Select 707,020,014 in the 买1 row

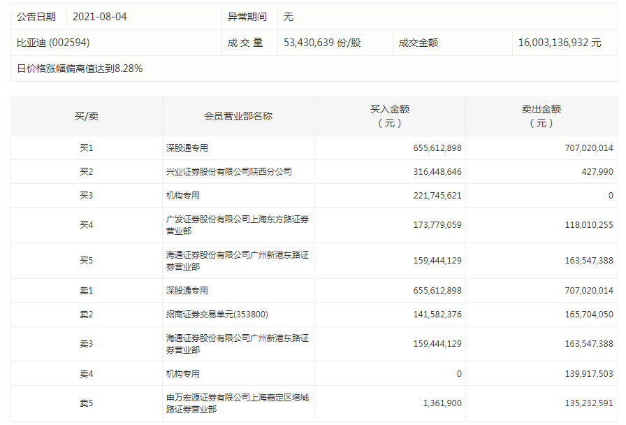[x=589, y=148]
